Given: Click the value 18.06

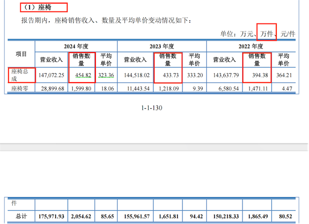Looking at the screenshot, I should (108, 89).
